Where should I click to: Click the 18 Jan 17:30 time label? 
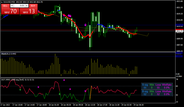[102, 105]
